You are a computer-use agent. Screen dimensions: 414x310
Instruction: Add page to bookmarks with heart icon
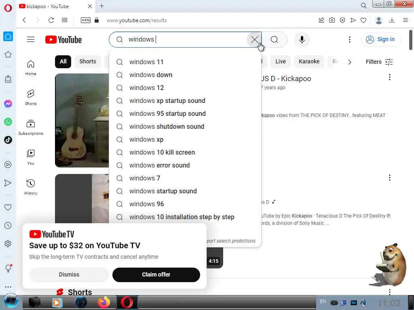[x=363, y=20]
